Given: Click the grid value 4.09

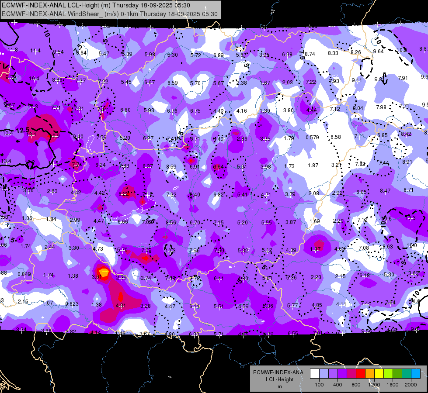Looking at the screenshot, I should click(291, 250).
